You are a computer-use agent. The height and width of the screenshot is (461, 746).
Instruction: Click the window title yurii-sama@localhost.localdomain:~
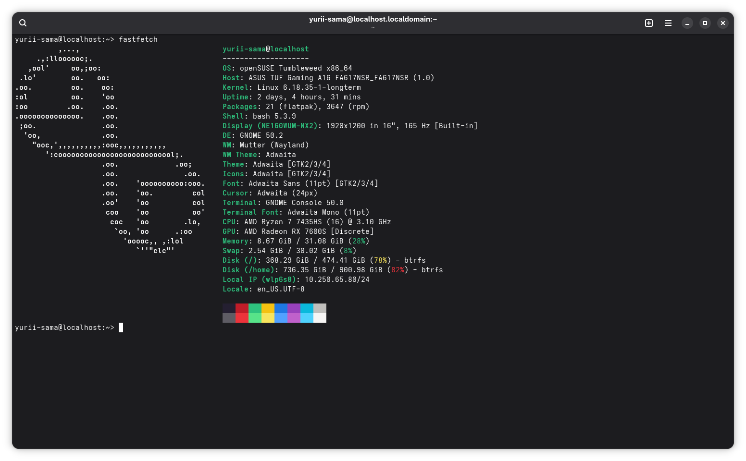click(x=373, y=19)
